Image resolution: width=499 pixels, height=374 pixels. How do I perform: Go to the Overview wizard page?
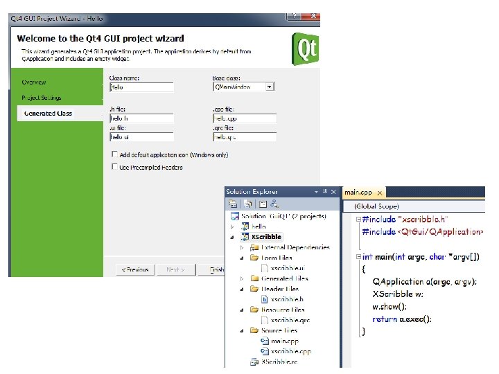[34, 82]
